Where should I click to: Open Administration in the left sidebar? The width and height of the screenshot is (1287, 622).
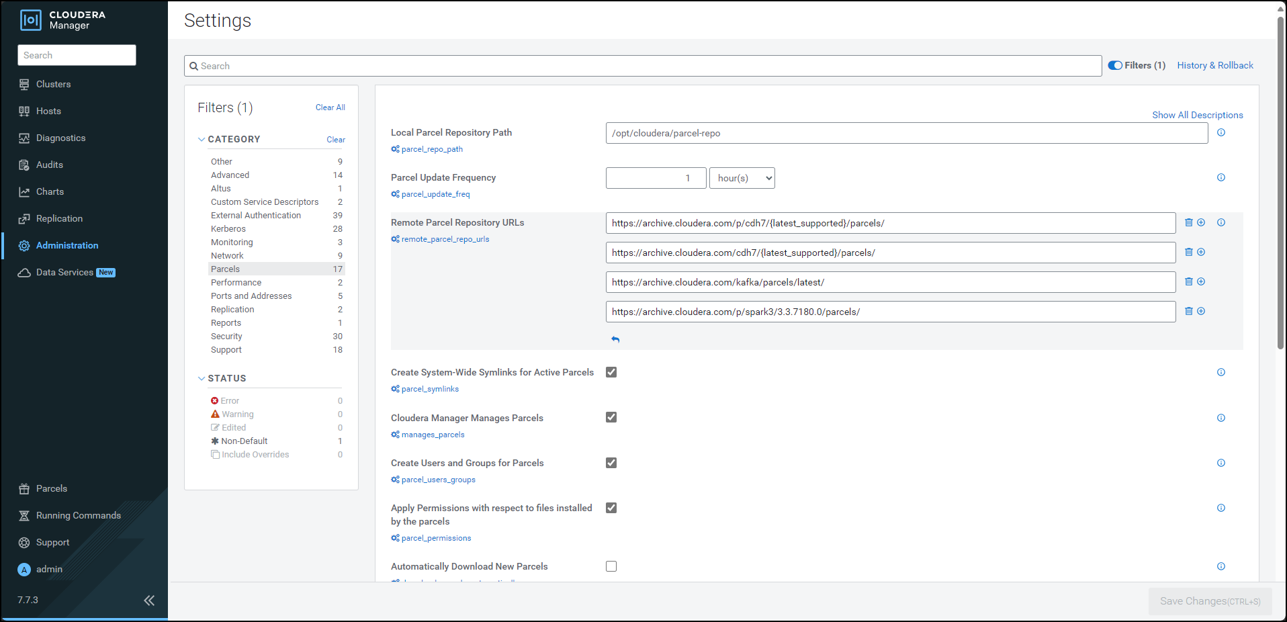(x=67, y=245)
